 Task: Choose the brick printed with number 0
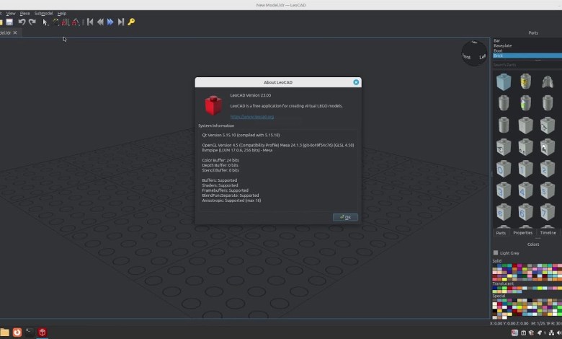pos(504,169)
